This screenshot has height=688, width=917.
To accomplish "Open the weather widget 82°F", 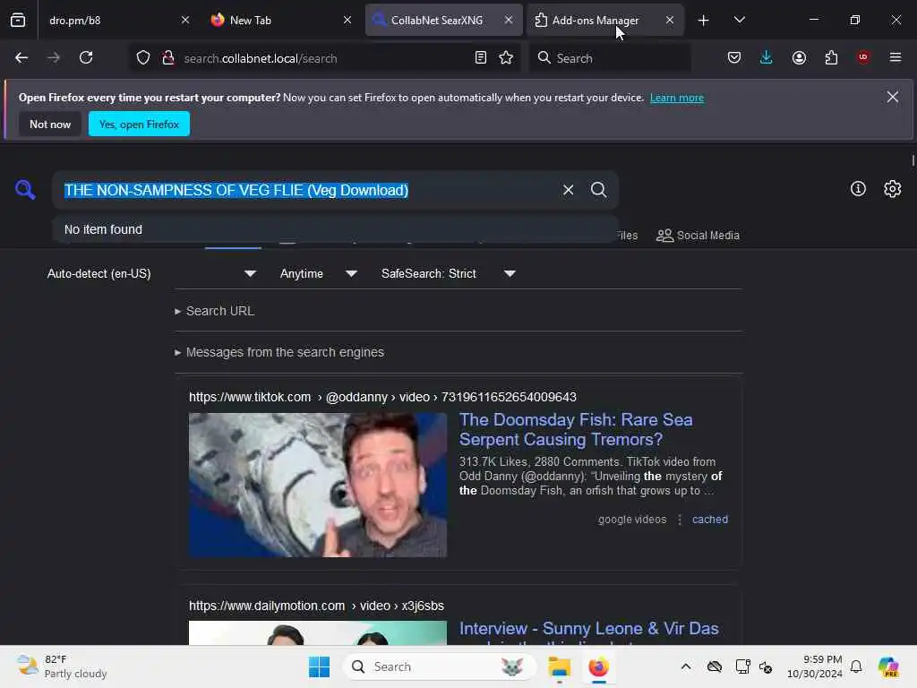I will pyautogui.click(x=62, y=666).
